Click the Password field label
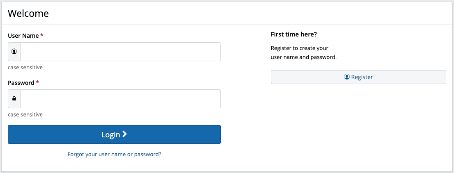Image resolution: width=454 pixels, height=173 pixels. [x=21, y=83]
